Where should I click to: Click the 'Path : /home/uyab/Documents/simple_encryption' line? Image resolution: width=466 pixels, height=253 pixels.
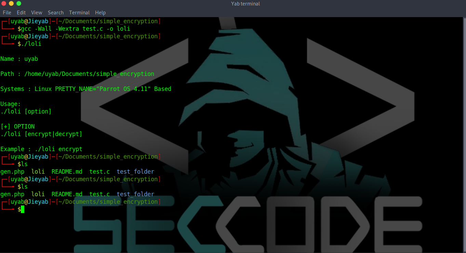pyautogui.click(x=77, y=74)
